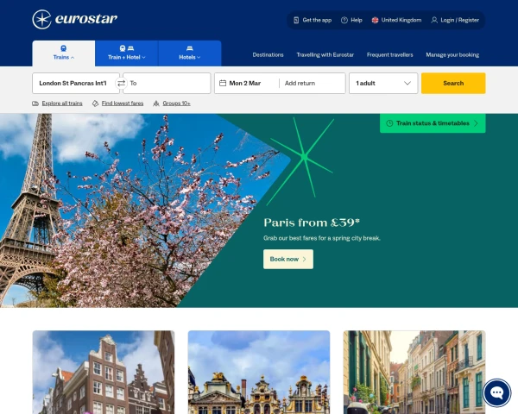This screenshot has width=518, height=414.
Task: Open Find lowest fares link
Action: (x=123, y=103)
